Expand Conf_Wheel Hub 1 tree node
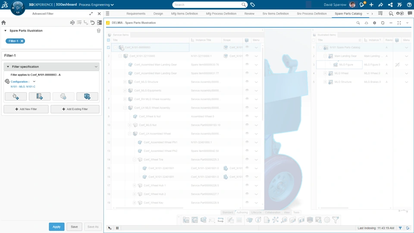This screenshot has height=233, width=414. tap(135, 186)
